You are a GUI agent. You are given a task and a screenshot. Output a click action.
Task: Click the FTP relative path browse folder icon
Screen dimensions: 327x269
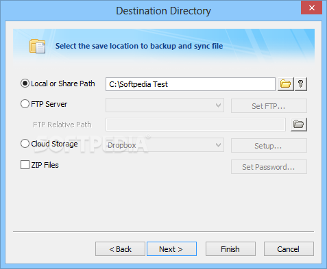(299, 125)
